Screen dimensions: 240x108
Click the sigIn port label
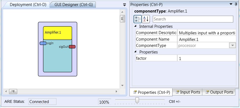pos(50,43)
